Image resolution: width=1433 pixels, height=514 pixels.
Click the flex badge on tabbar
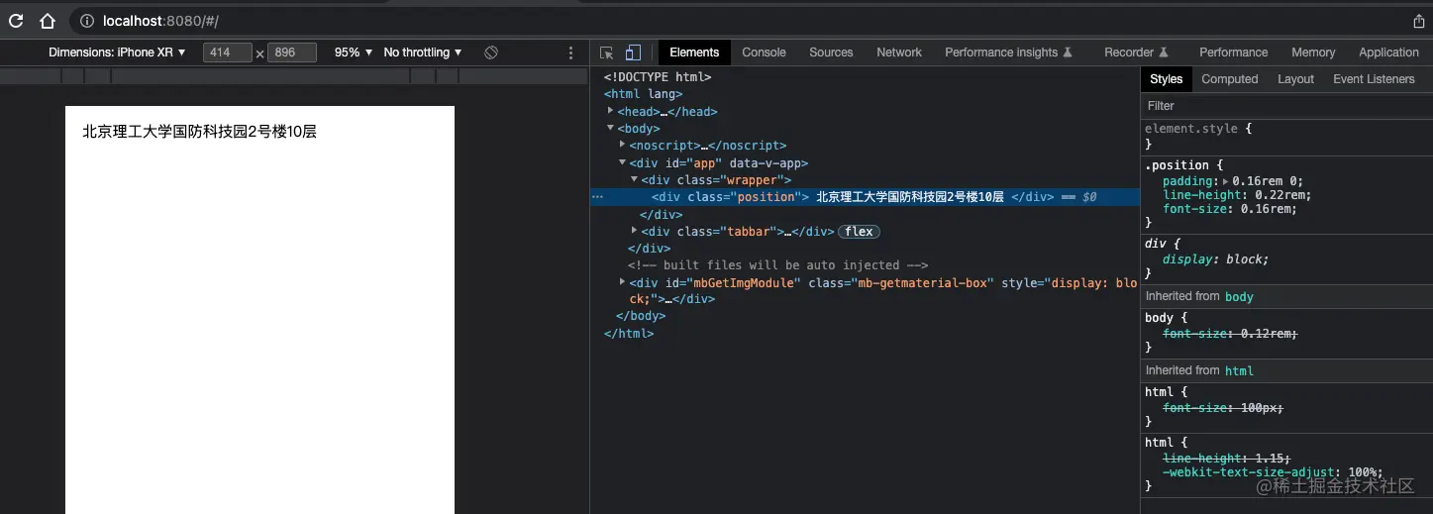859,232
